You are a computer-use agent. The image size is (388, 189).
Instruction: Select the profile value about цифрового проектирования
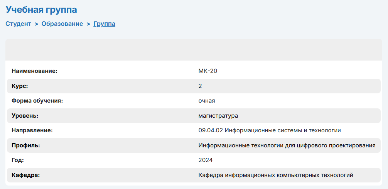(x=287, y=145)
